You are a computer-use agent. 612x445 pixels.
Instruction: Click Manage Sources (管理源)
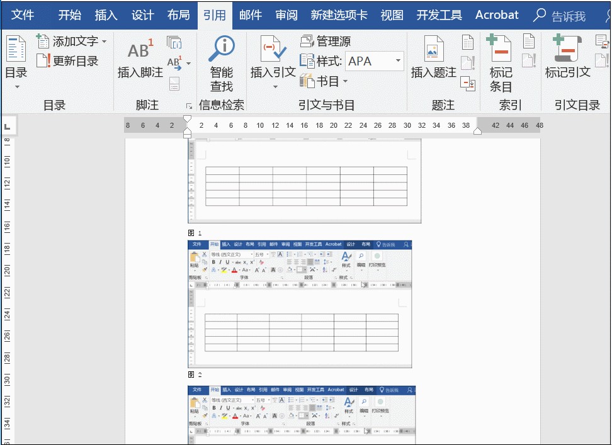[x=326, y=42]
